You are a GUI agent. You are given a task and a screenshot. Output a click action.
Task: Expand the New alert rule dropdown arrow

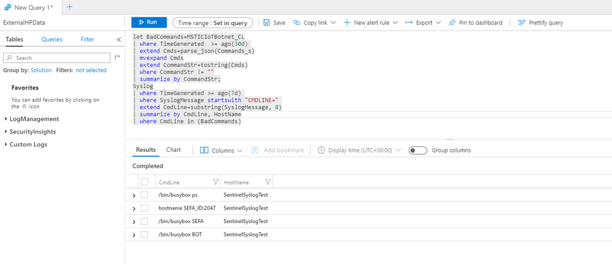[395, 23]
